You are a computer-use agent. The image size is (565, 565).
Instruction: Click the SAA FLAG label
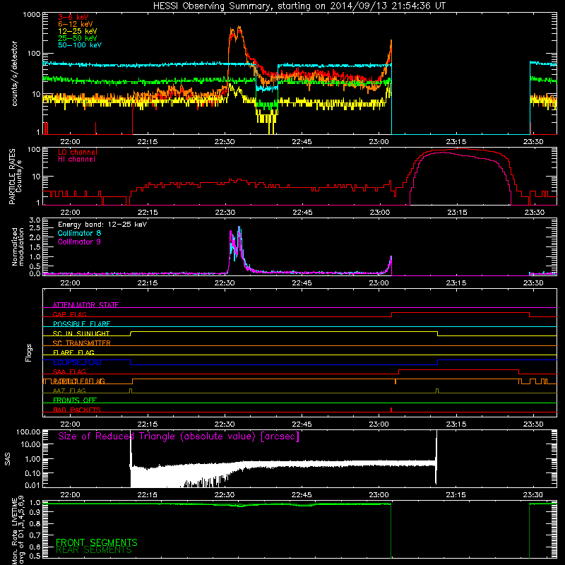(x=69, y=371)
